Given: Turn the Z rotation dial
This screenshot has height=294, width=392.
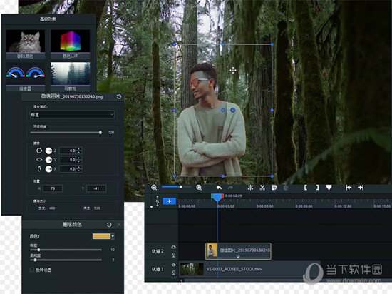Looking at the screenshot, I should pyautogui.click(x=48, y=151).
